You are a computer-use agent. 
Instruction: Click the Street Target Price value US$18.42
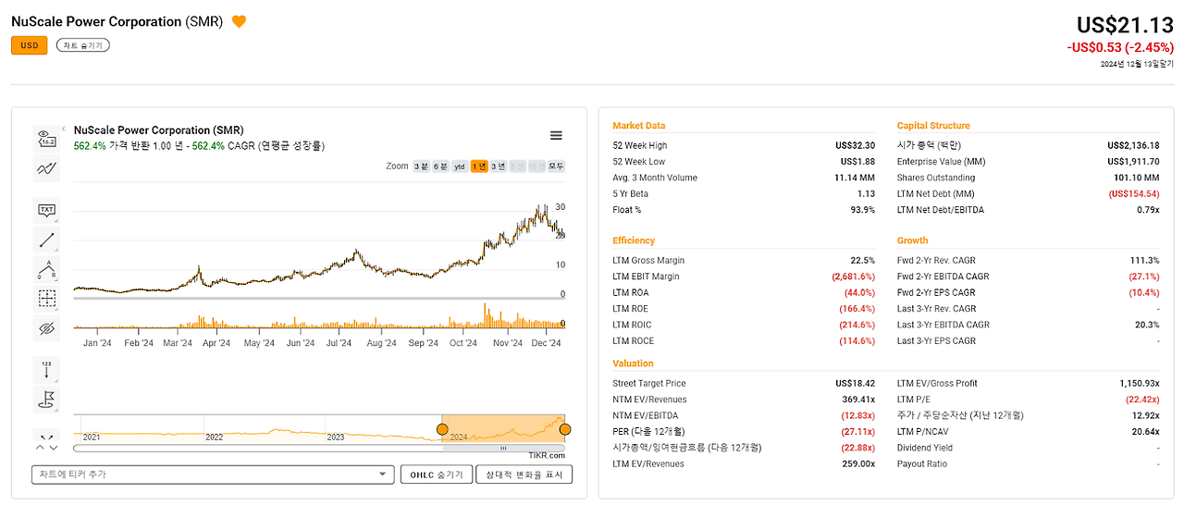click(855, 383)
